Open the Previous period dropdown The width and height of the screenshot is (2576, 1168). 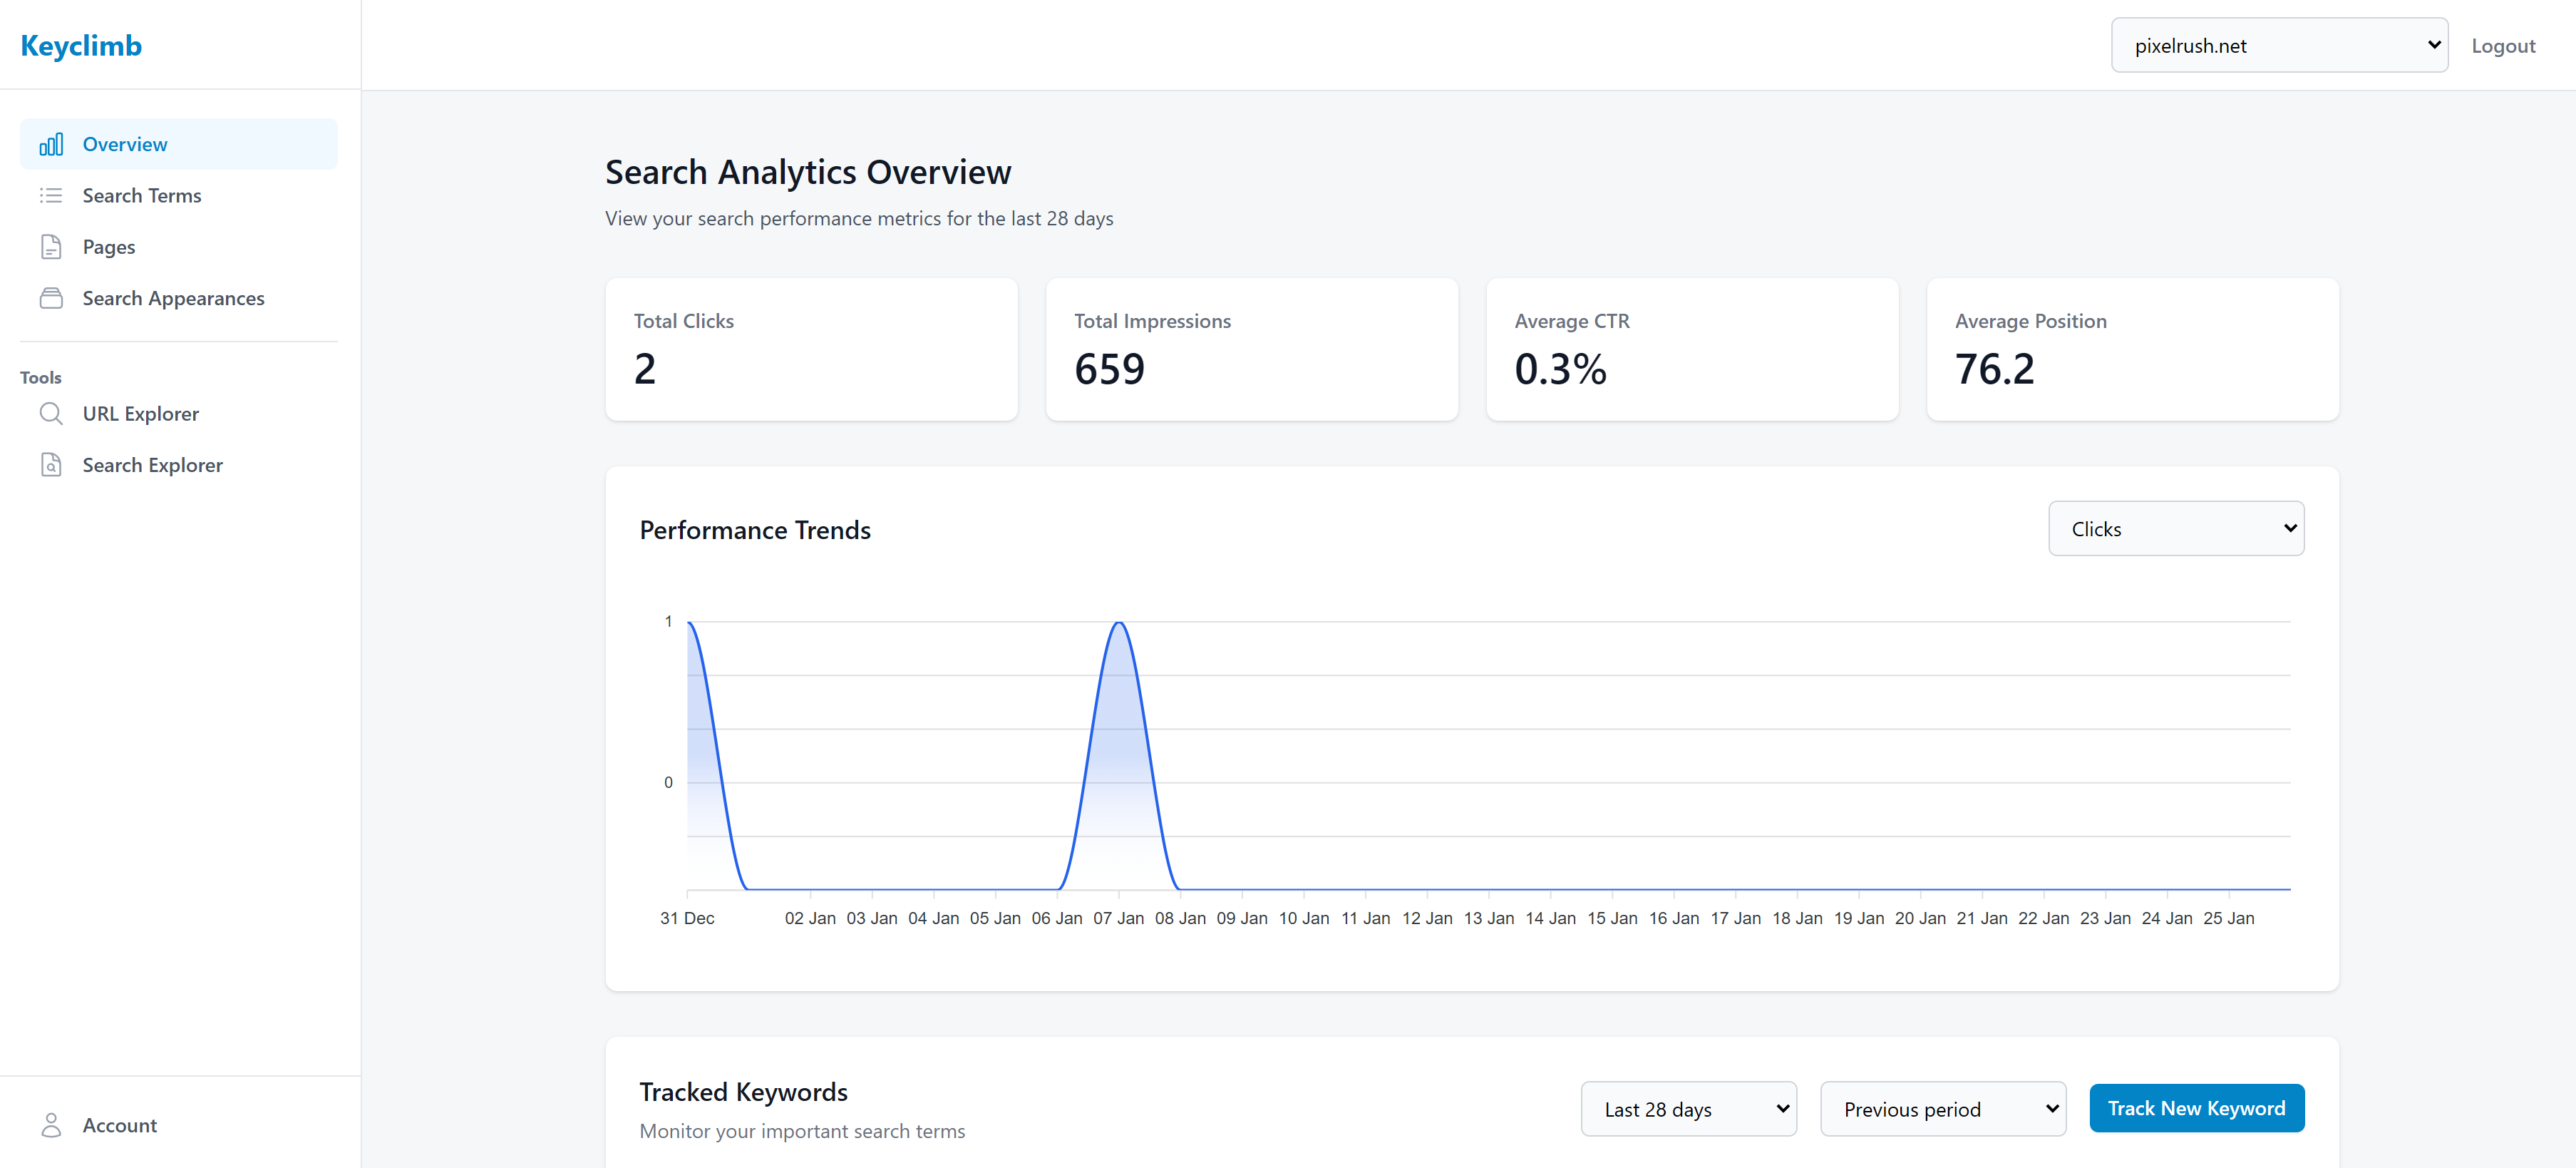point(1943,1109)
